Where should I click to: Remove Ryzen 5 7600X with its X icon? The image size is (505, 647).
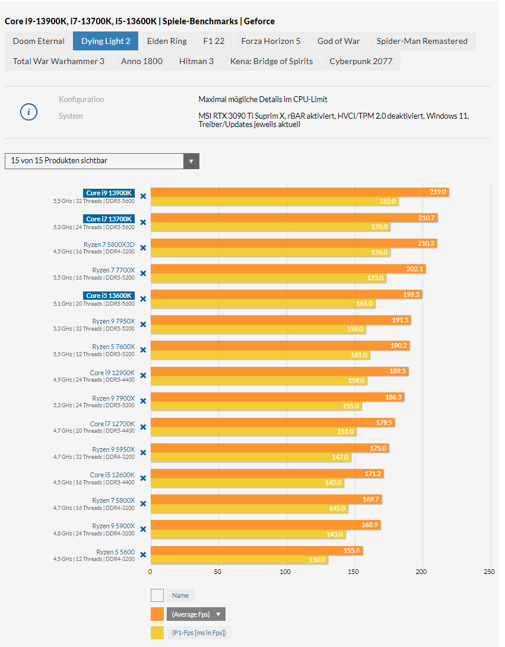[x=143, y=350]
